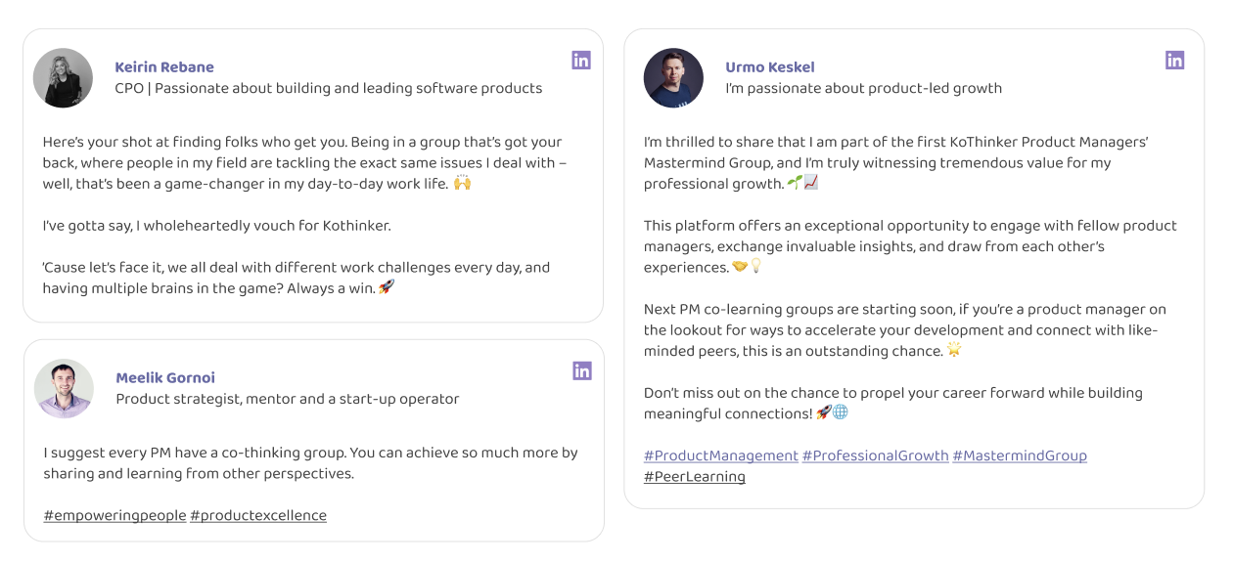The width and height of the screenshot is (1233, 563).
Task: Click Keirin Rebane's profile photo
Action: [63, 77]
